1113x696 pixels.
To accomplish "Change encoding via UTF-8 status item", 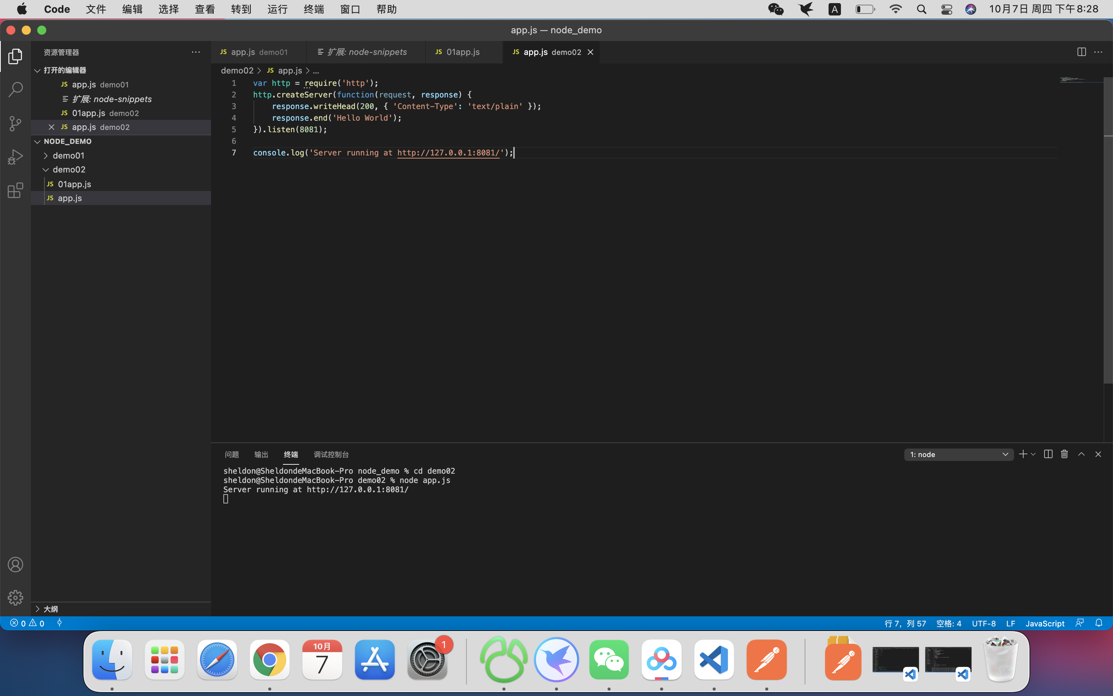I will coord(984,623).
